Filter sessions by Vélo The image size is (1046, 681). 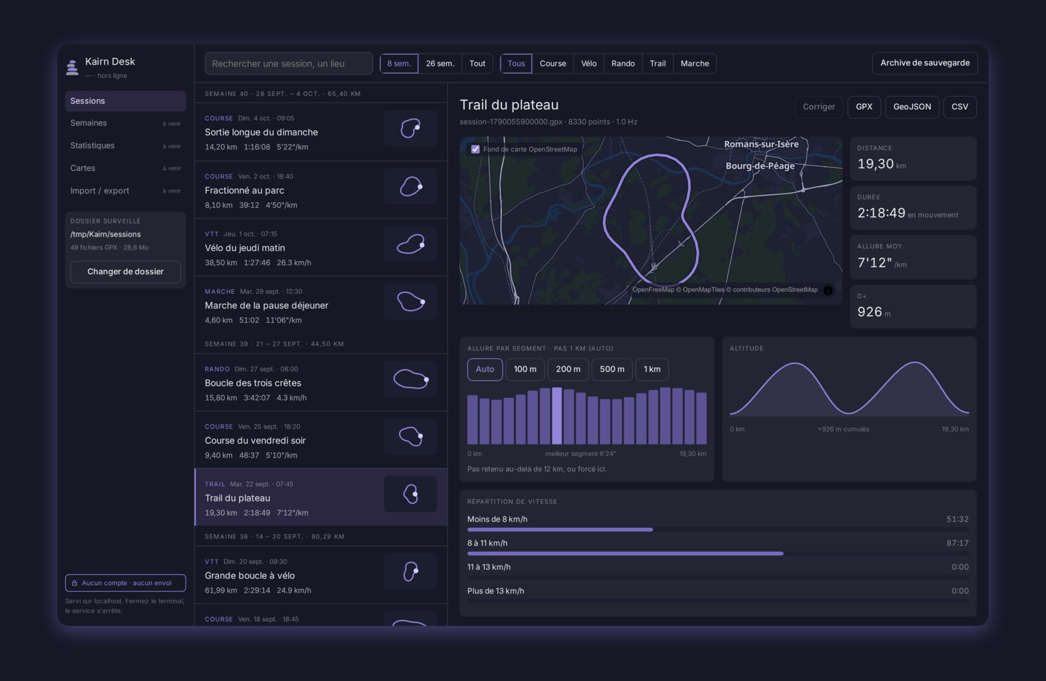pos(589,63)
